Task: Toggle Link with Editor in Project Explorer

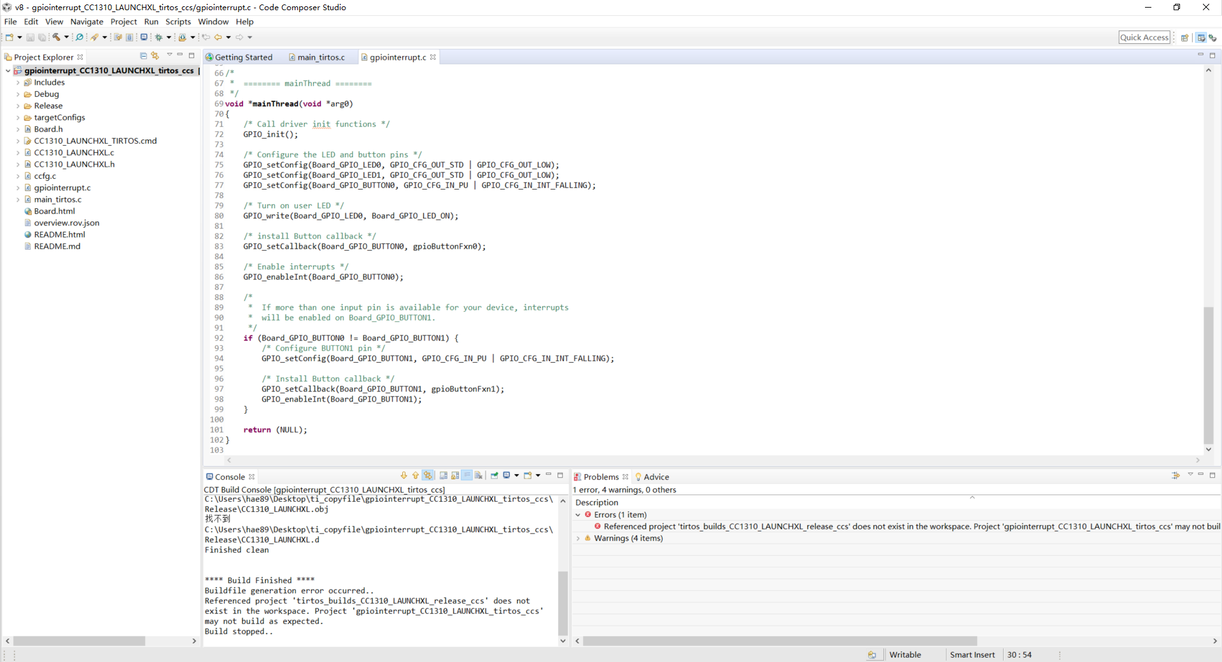Action: (155, 56)
